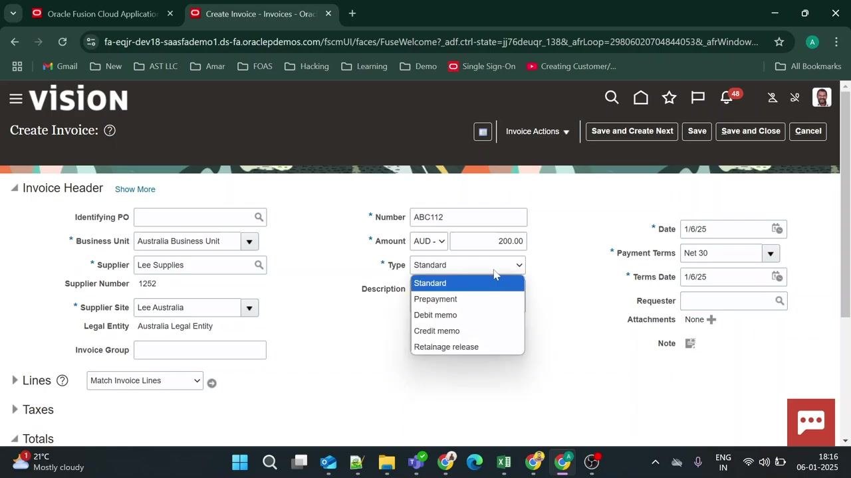Screen dimensions: 851x478
Task: Open Match Invoice Lines dropdown
Action: click(145, 380)
